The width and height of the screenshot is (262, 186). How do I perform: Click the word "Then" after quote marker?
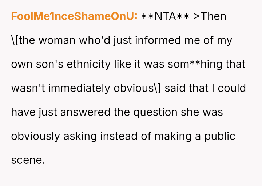pos(214,16)
